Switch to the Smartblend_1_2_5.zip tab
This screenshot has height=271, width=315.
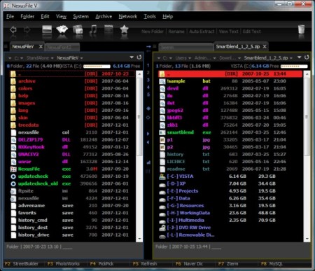pyautogui.click(x=238, y=47)
